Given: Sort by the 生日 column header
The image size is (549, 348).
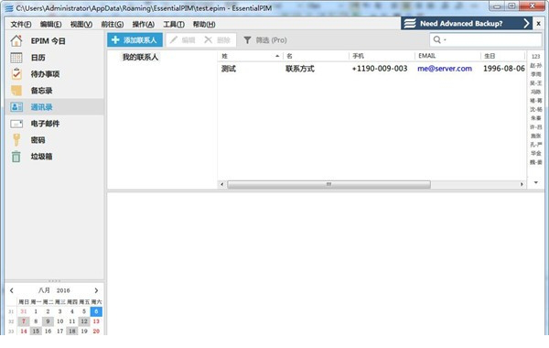Looking at the screenshot, I should (x=502, y=56).
